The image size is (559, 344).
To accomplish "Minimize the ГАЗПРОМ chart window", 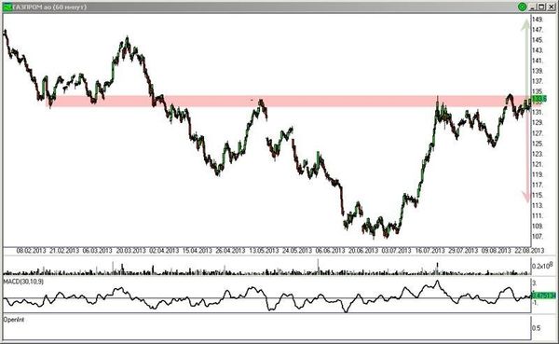I will pyautogui.click(x=533, y=7).
